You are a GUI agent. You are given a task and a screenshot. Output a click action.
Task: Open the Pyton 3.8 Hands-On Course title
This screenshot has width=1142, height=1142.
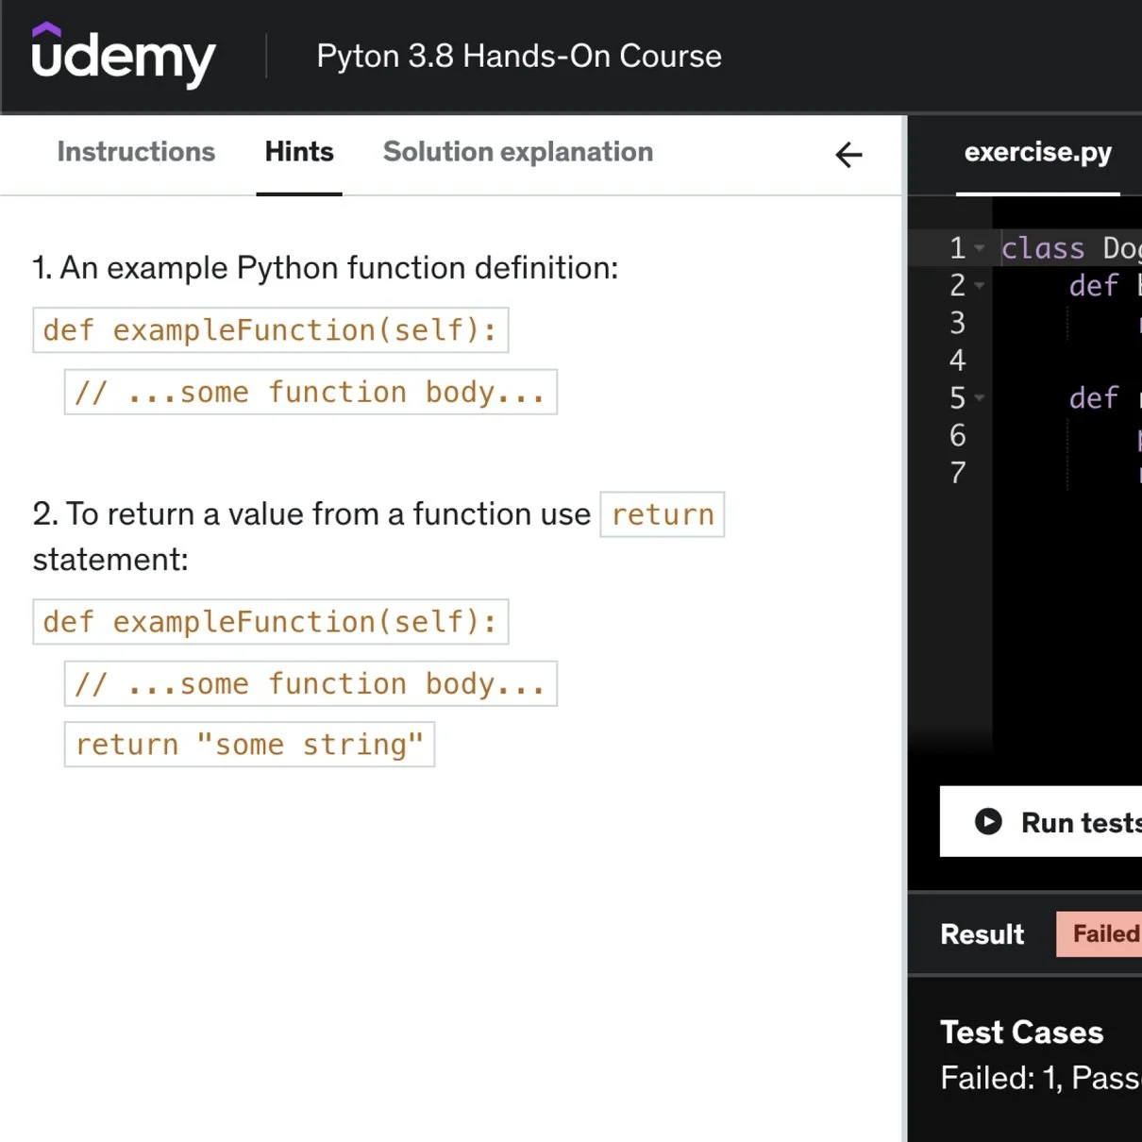(x=519, y=57)
